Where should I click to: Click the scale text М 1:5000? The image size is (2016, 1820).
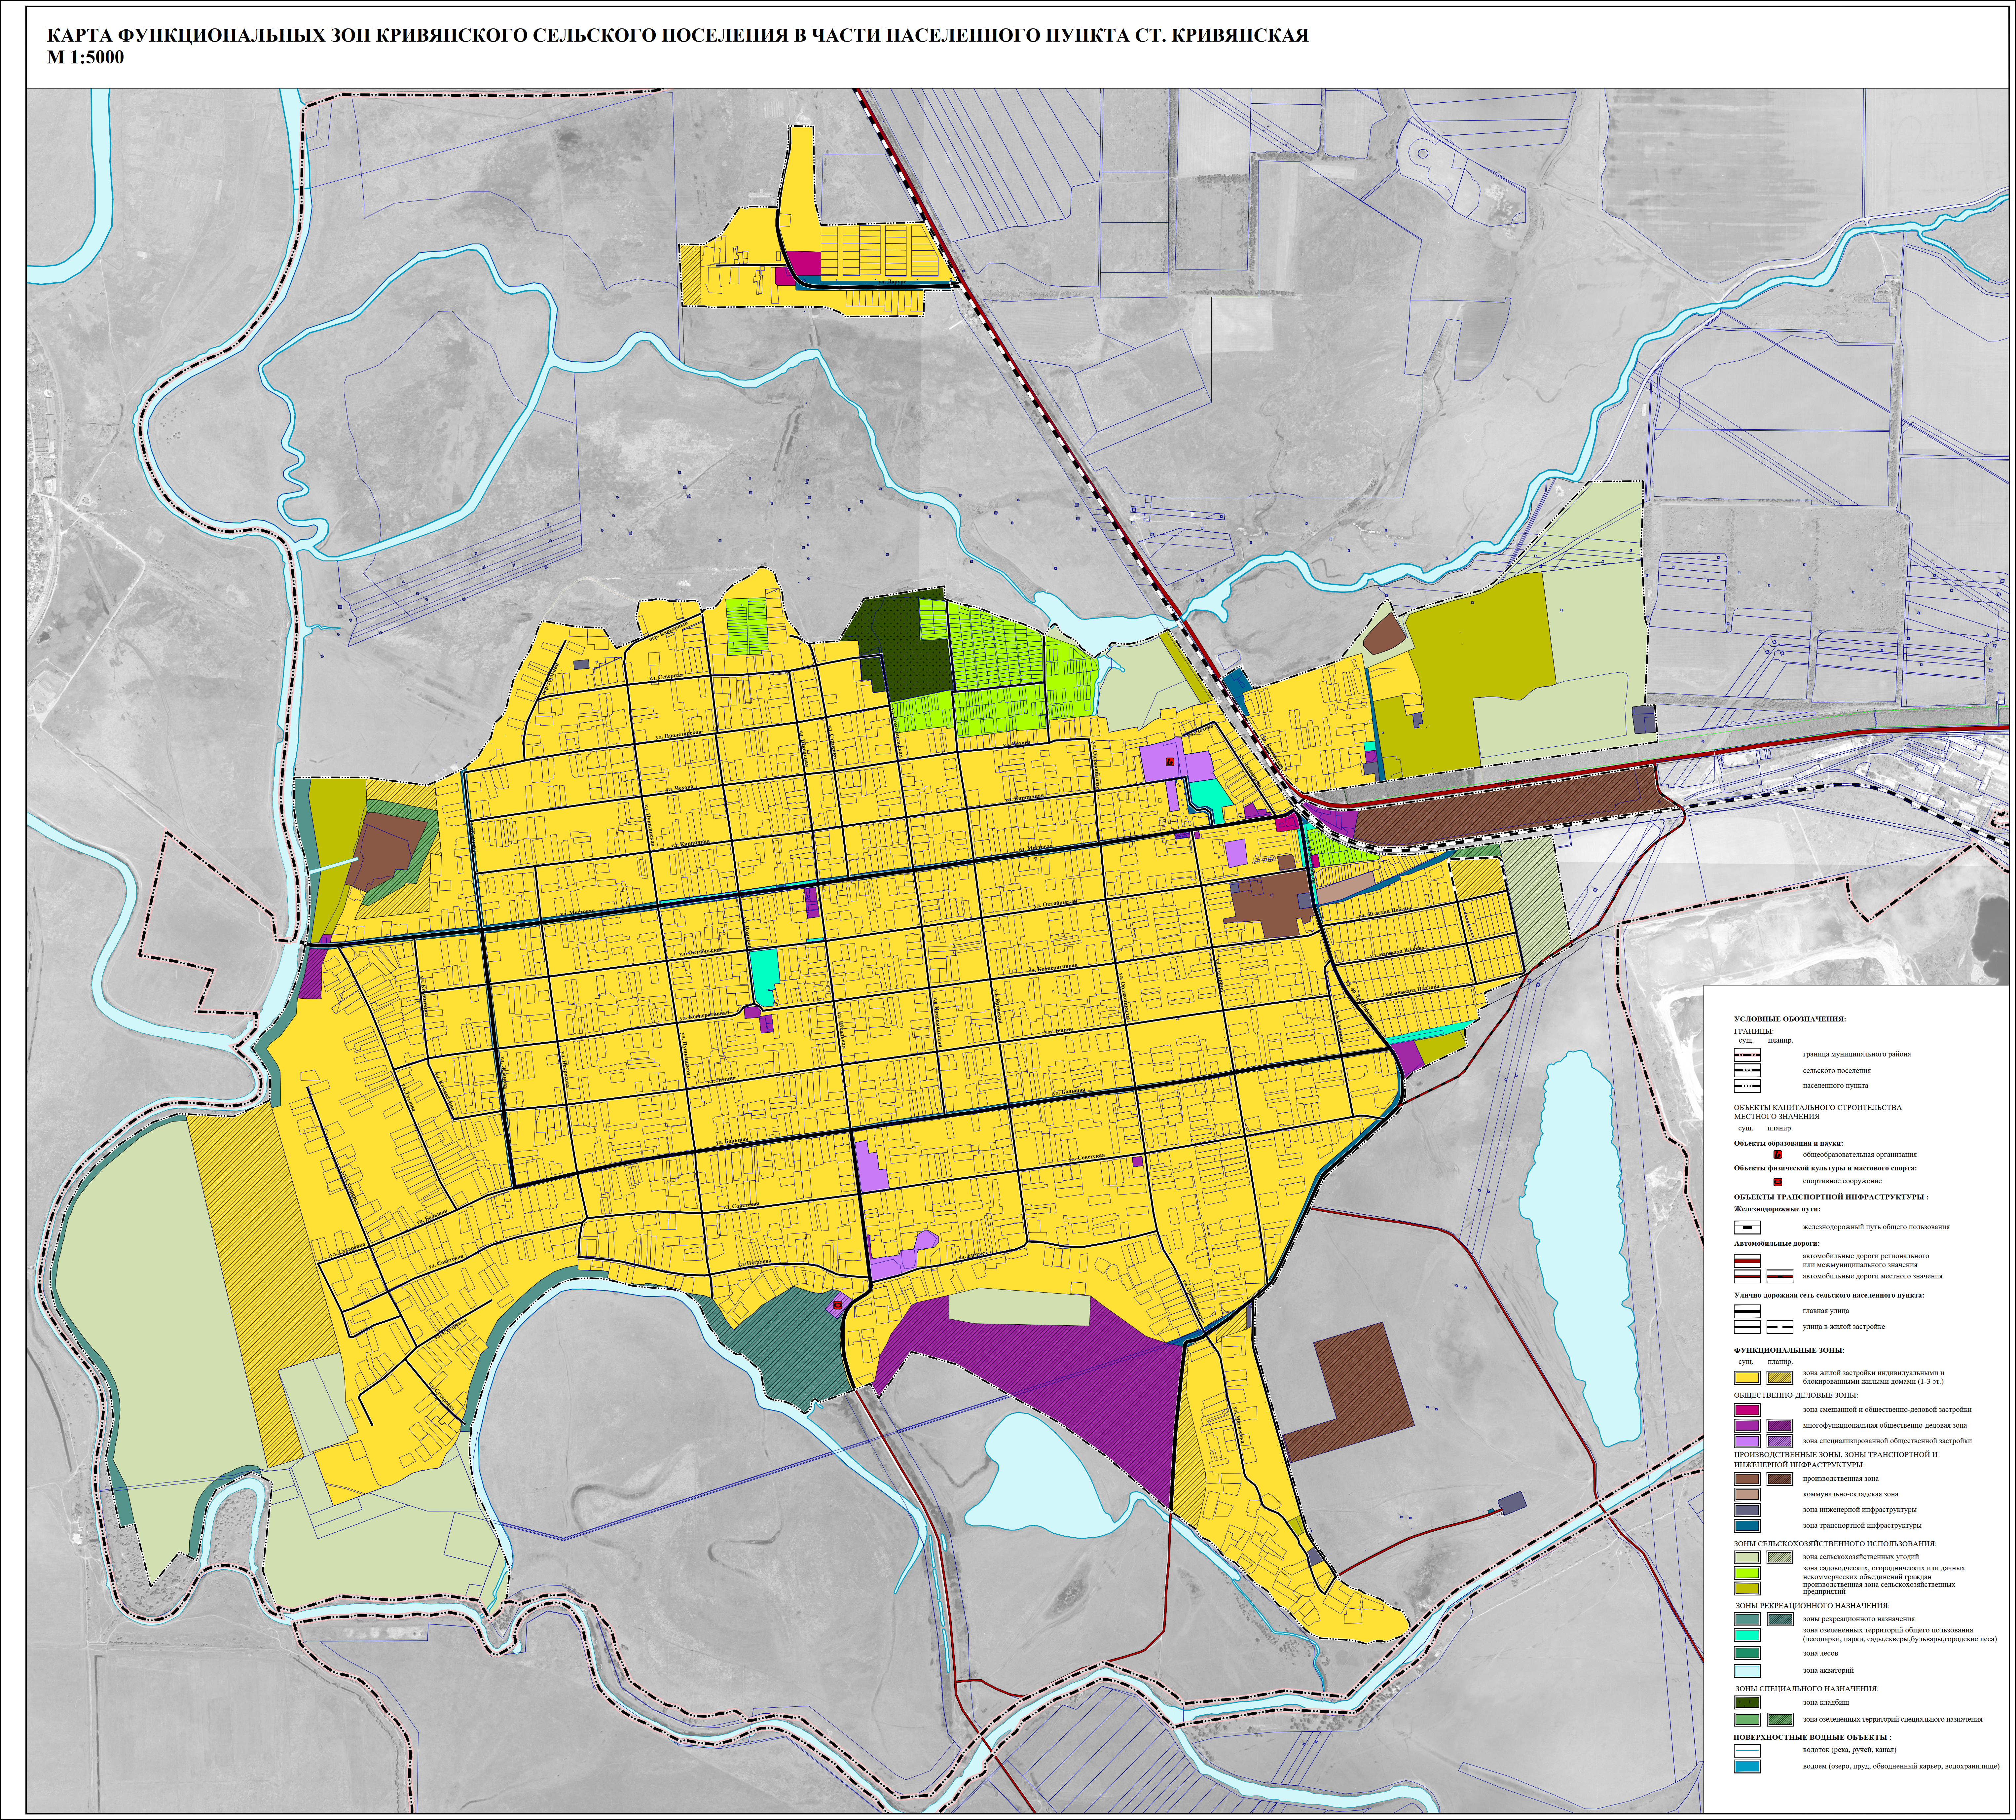click(86, 58)
